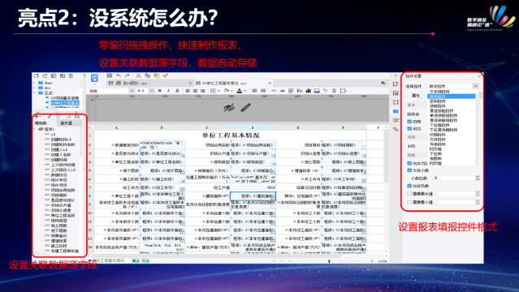This screenshot has width=519, height=292.
Task: Enable the 需要最大值 checkbox
Action: tap(409, 194)
